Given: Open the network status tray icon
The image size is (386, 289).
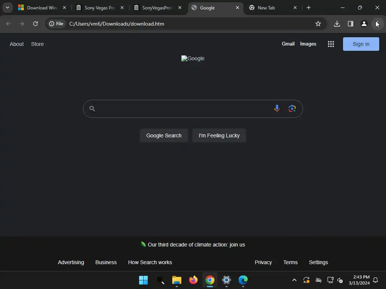Looking at the screenshot, I should point(330,280).
